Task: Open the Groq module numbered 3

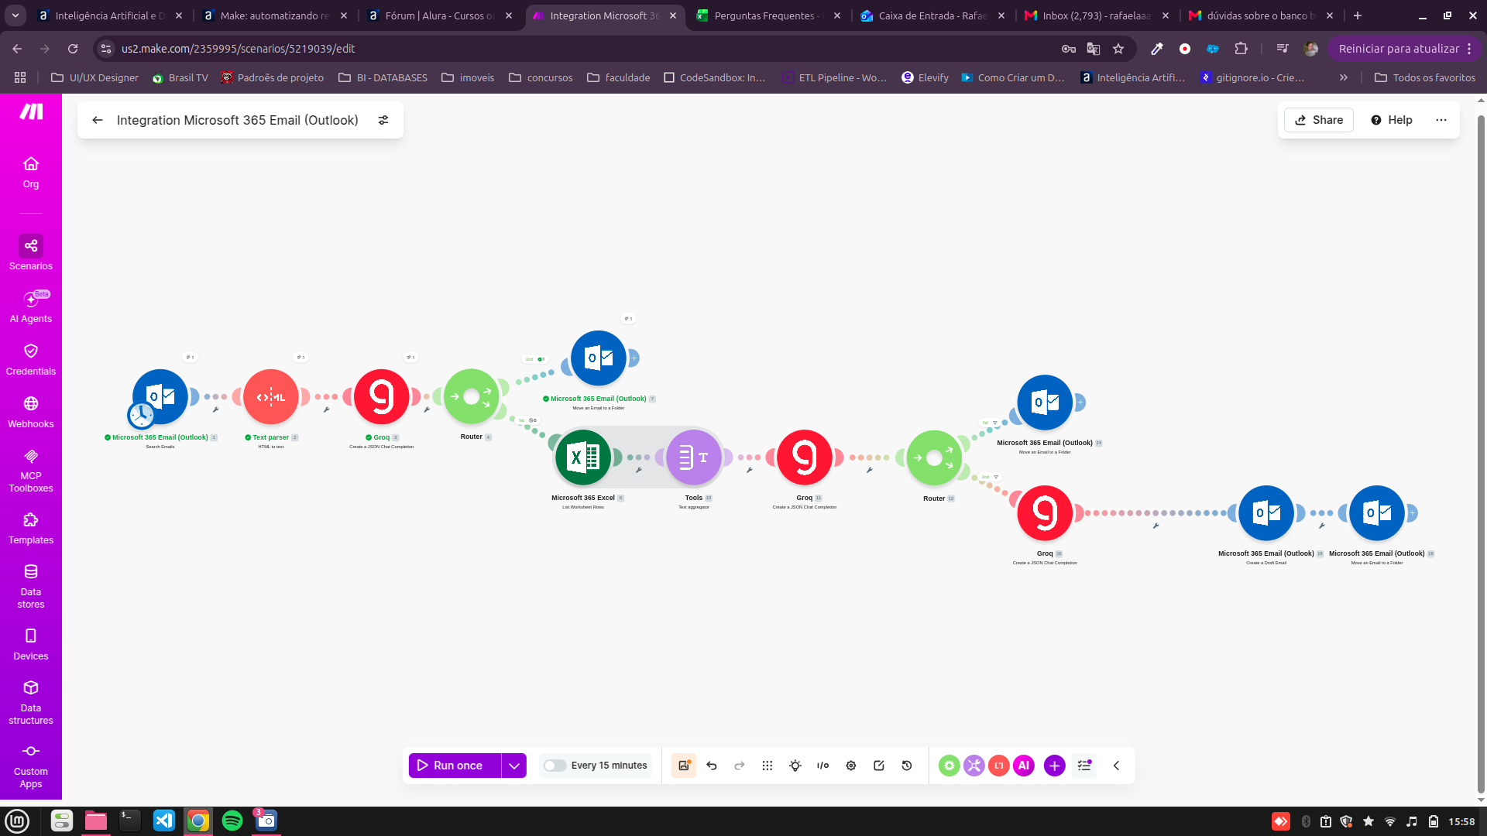Action: point(382,397)
